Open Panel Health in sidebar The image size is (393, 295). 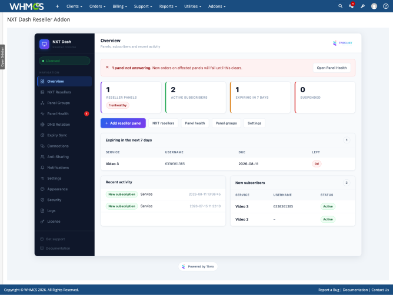(64, 113)
